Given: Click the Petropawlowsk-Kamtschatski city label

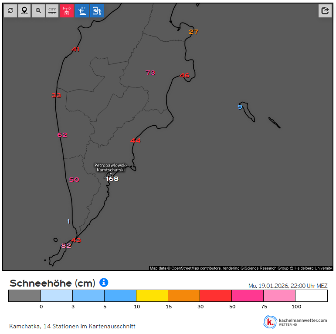Looking at the screenshot, I should [x=110, y=167].
